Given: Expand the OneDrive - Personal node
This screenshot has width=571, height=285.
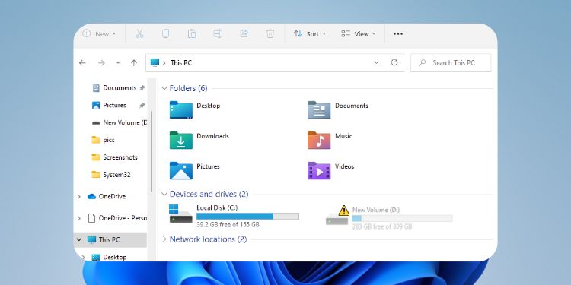Looking at the screenshot, I should coord(79,218).
